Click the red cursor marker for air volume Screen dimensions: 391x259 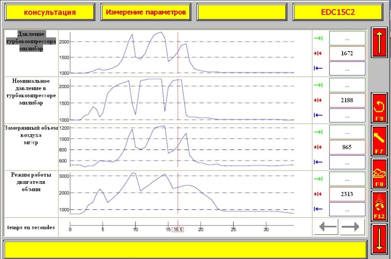318,147
